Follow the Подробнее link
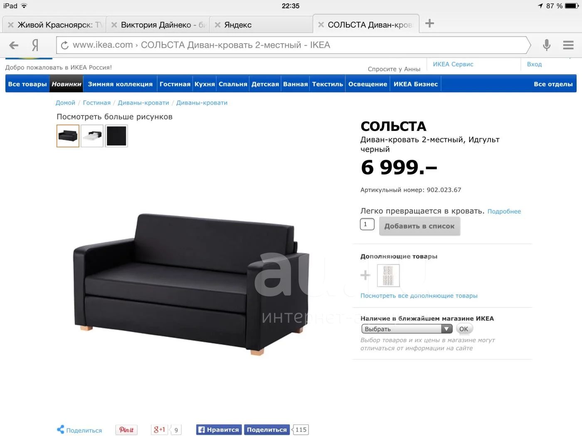 [x=504, y=211]
